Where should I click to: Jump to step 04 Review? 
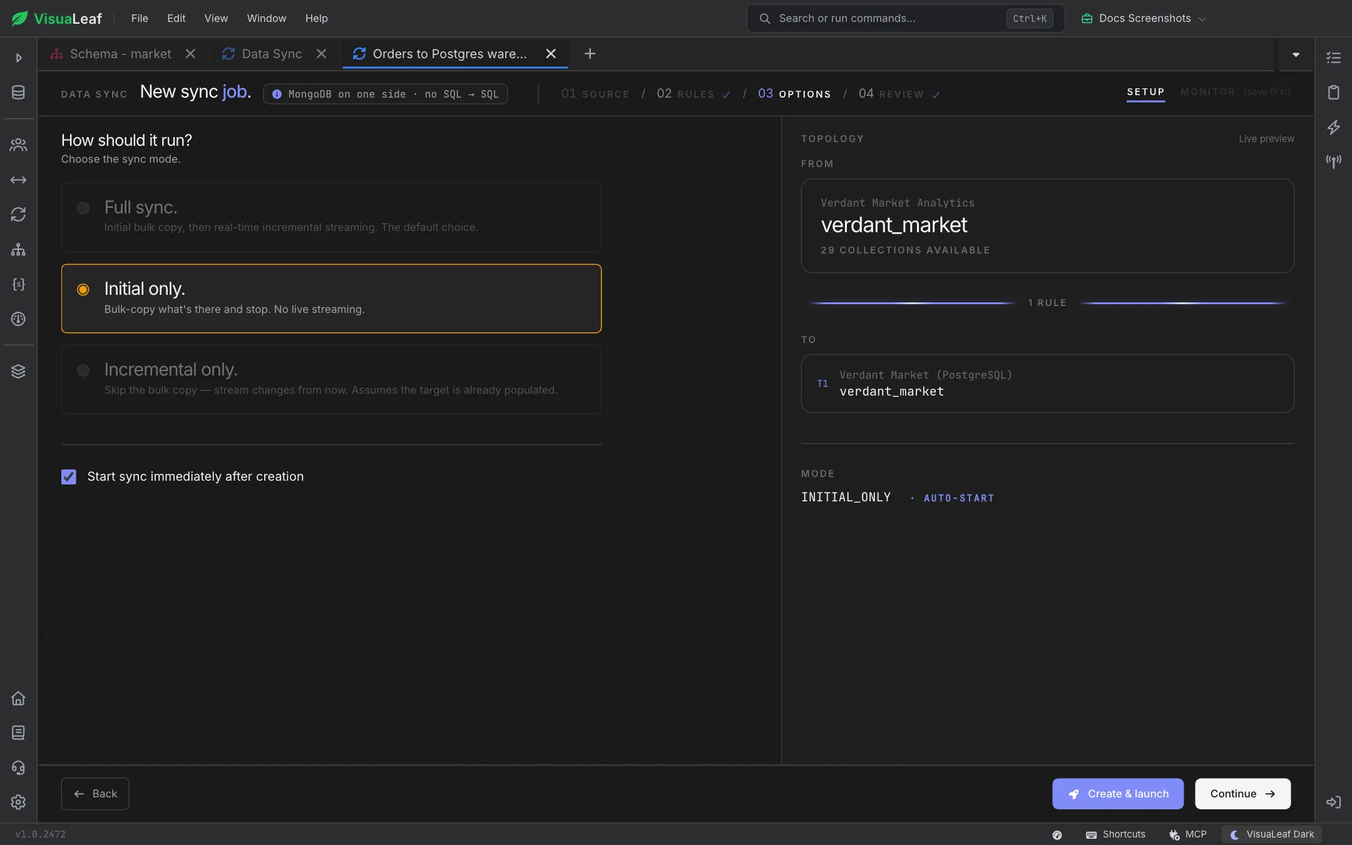coord(899,94)
